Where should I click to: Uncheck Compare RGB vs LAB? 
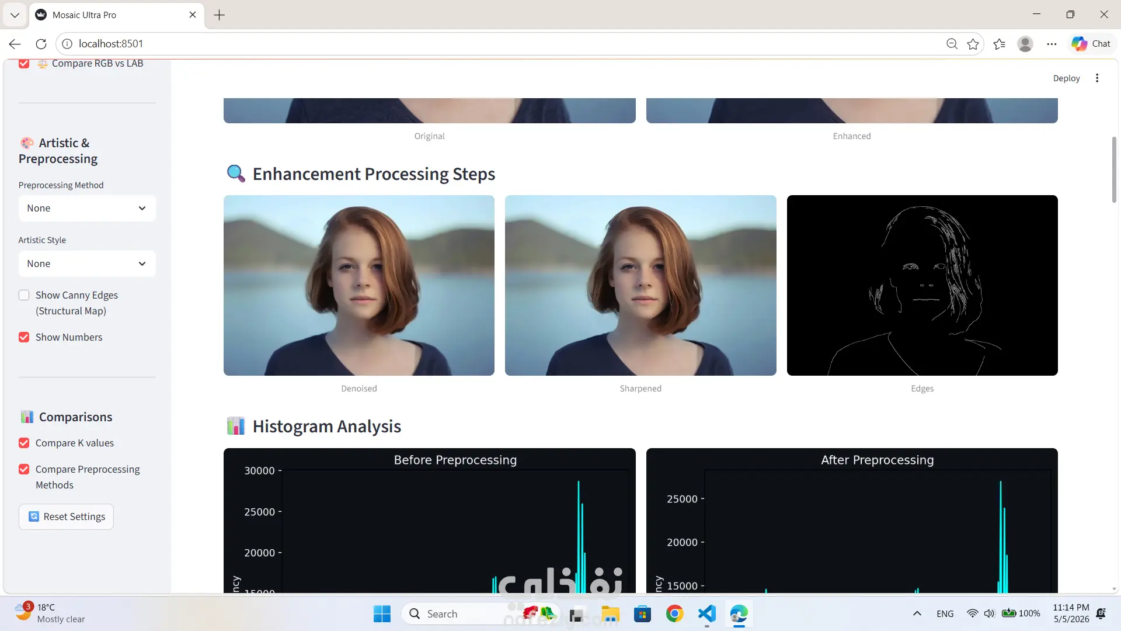click(24, 63)
